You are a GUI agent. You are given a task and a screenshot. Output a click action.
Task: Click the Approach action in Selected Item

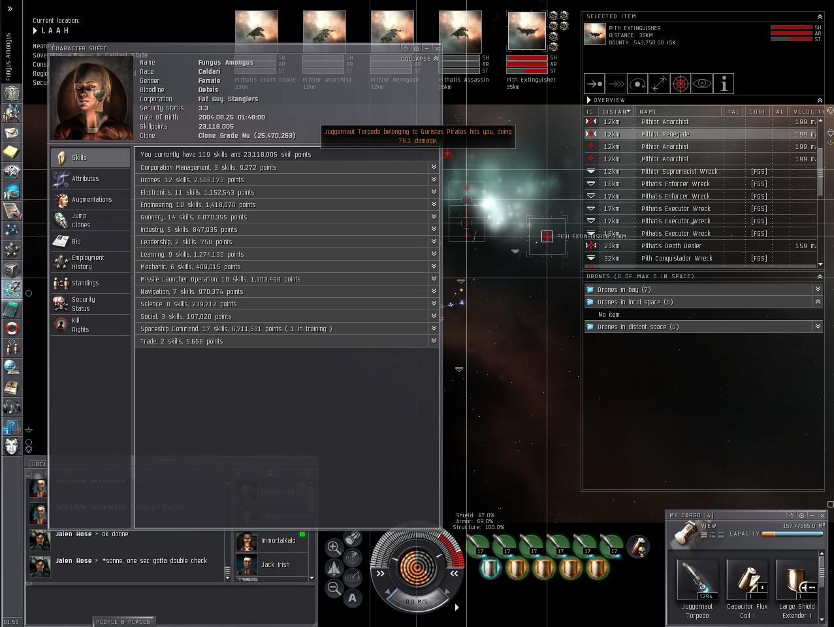[x=594, y=84]
